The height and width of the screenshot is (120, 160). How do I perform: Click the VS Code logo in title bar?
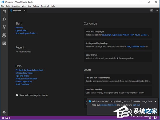click(3, 2)
